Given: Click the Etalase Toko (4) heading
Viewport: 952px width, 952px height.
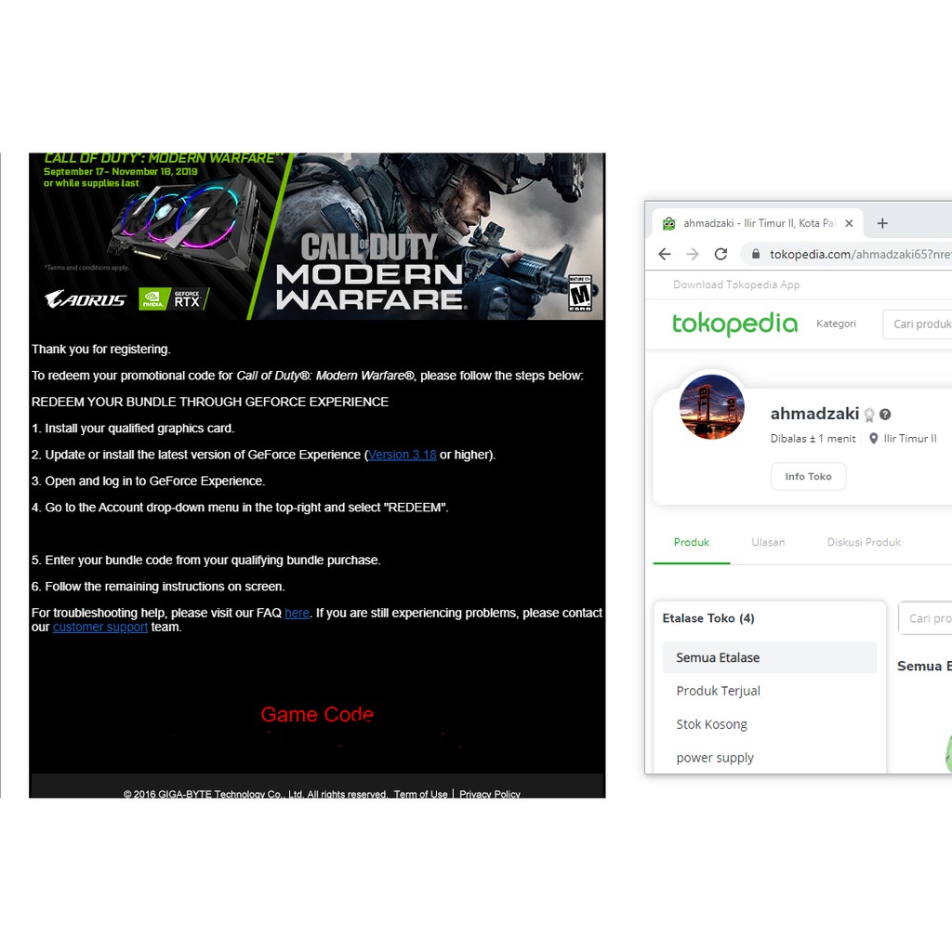Looking at the screenshot, I should 707,618.
